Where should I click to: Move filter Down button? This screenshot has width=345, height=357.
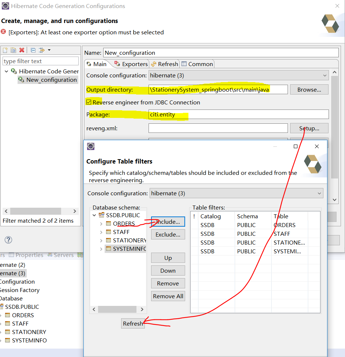[x=168, y=271]
